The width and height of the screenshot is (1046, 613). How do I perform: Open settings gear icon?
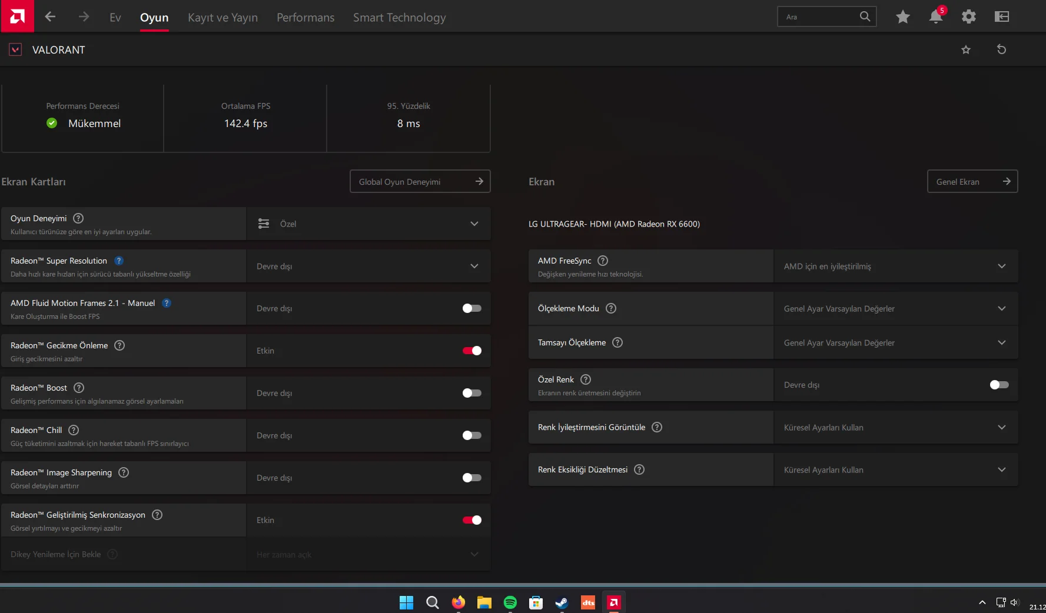point(968,17)
